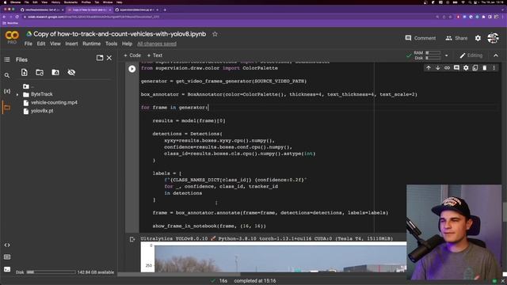The image size is (507, 285).
Task: Place cursor in 'for frame in generator:' line
Action: pyautogui.click(x=175, y=108)
